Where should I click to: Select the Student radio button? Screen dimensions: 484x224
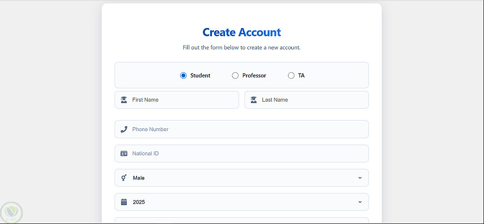pos(183,75)
